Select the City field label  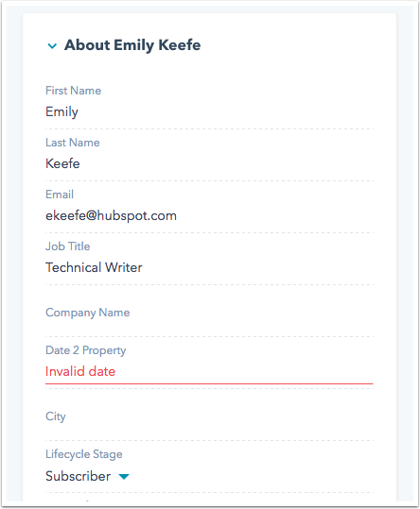[56, 416]
